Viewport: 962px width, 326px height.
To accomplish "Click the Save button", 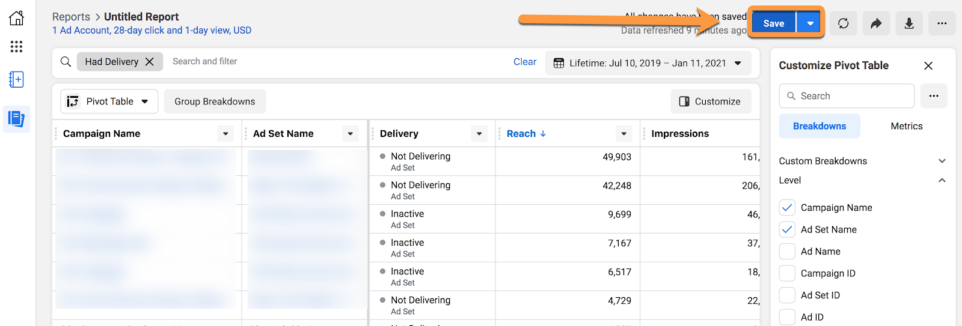I will (773, 23).
